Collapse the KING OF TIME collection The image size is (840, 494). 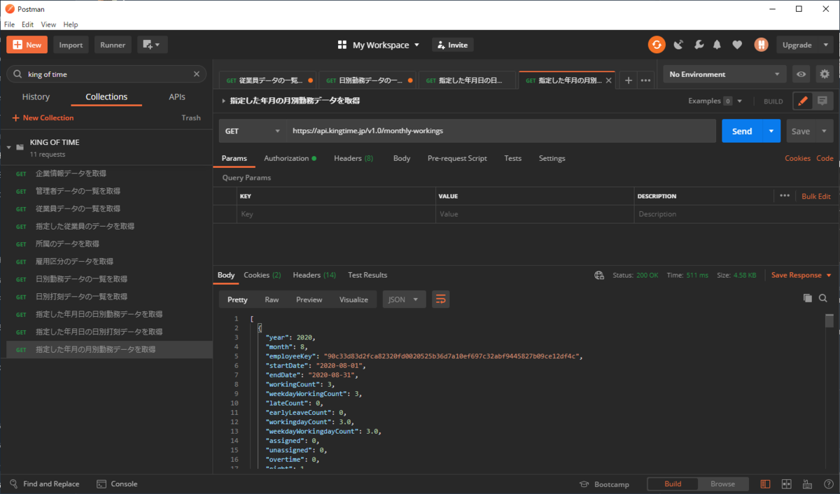[9, 148]
